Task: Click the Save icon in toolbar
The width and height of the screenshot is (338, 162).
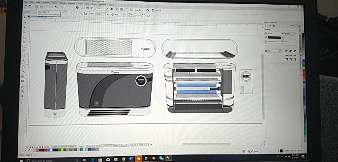Action: (x=37, y=6)
